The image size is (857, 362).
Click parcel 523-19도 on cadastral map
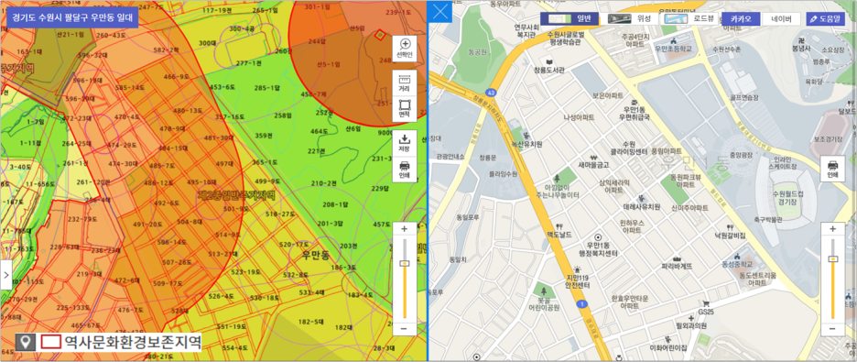[245, 272]
